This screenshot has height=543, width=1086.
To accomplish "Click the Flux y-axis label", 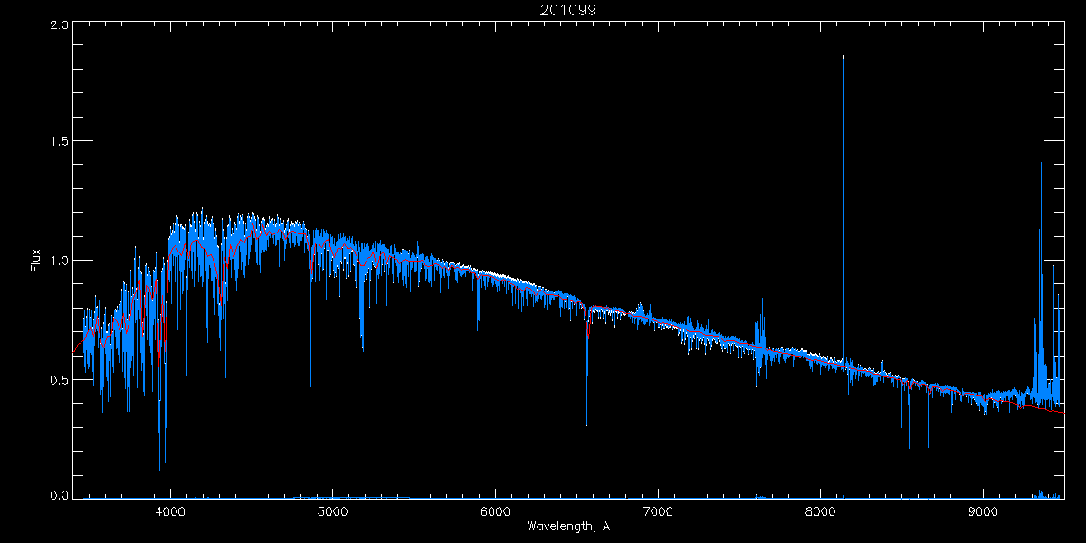I will click(36, 260).
